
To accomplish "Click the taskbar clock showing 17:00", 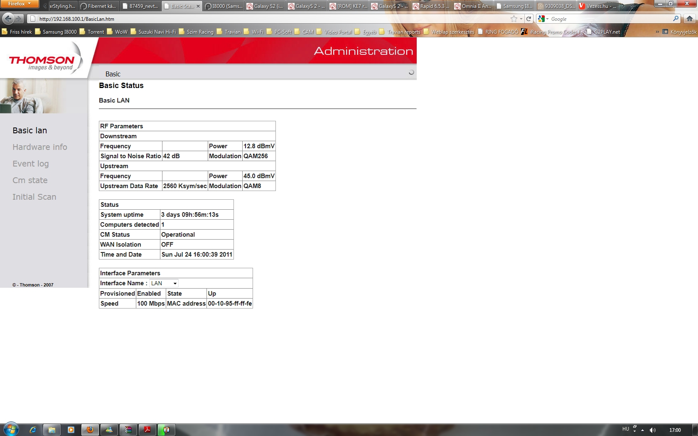I will point(675,430).
